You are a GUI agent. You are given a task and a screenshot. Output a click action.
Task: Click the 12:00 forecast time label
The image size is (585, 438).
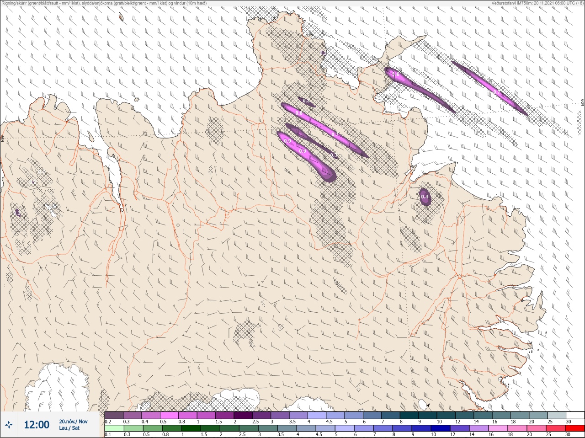37,425
